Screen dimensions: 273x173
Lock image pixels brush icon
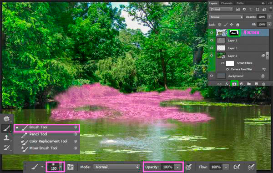coord(226,25)
